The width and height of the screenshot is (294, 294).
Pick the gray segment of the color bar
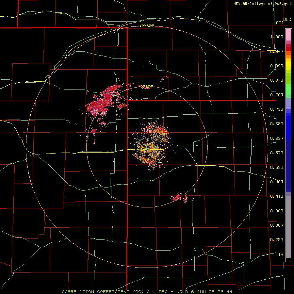coord(288,227)
